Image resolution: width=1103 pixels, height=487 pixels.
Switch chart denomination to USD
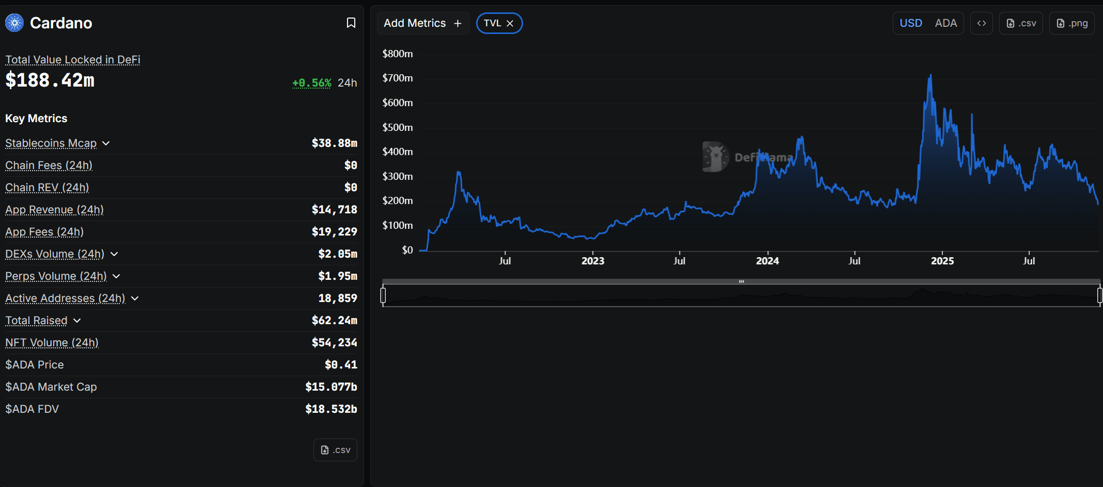point(911,23)
